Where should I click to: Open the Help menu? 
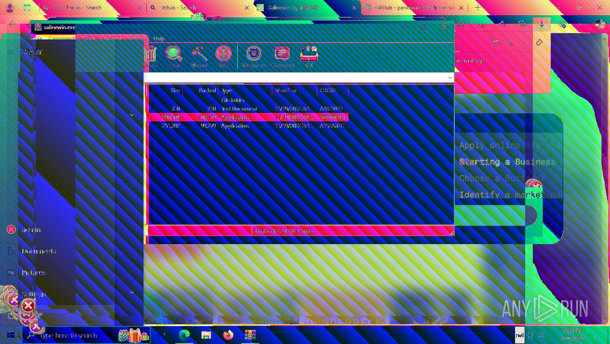coord(159,39)
